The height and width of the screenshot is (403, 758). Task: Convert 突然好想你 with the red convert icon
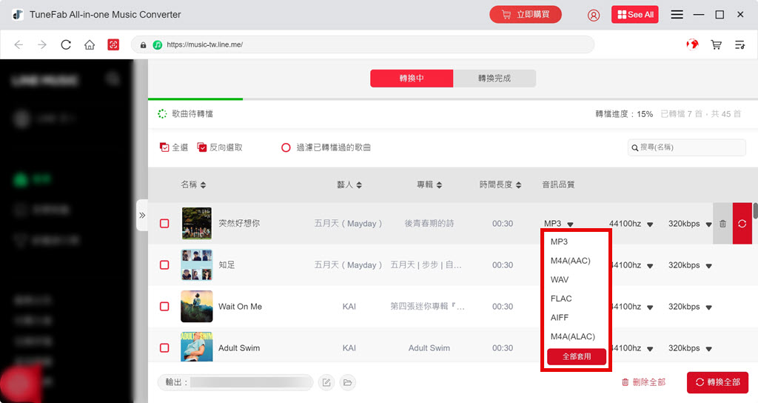pos(742,224)
